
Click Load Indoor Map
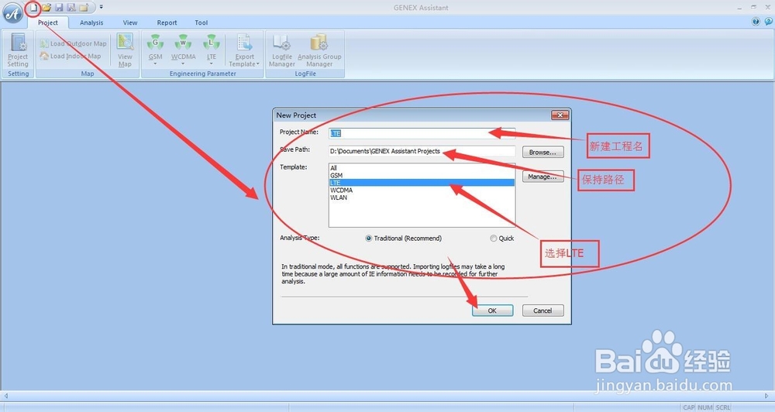71,57
